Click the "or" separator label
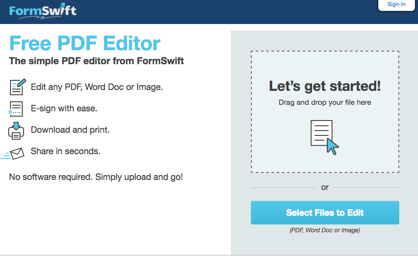This screenshot has height=269, width=418. [x=325, y=187]
